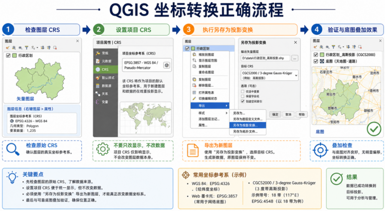Toggle 行政区划 checkbox in step 3 layers list
Viewport: 385px width, 211px height.
point(187,48)
